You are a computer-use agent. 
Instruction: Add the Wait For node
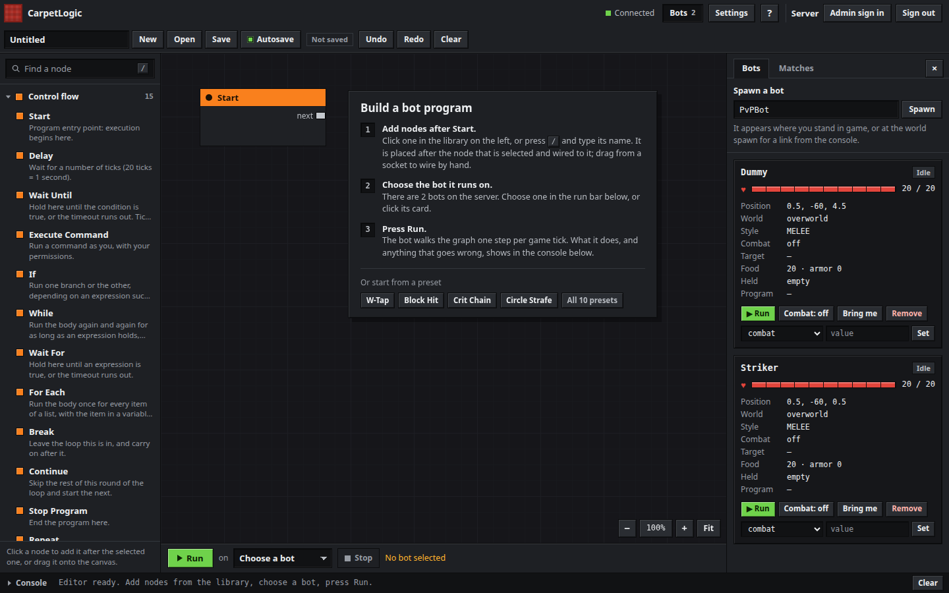coord(80,363)
